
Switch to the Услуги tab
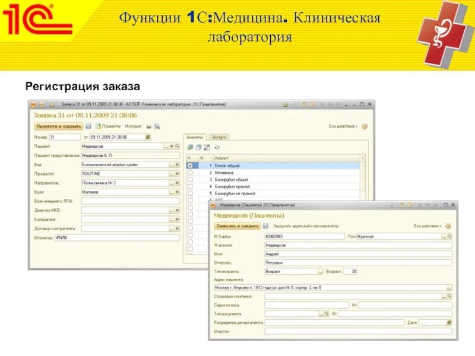click(219, 137)
